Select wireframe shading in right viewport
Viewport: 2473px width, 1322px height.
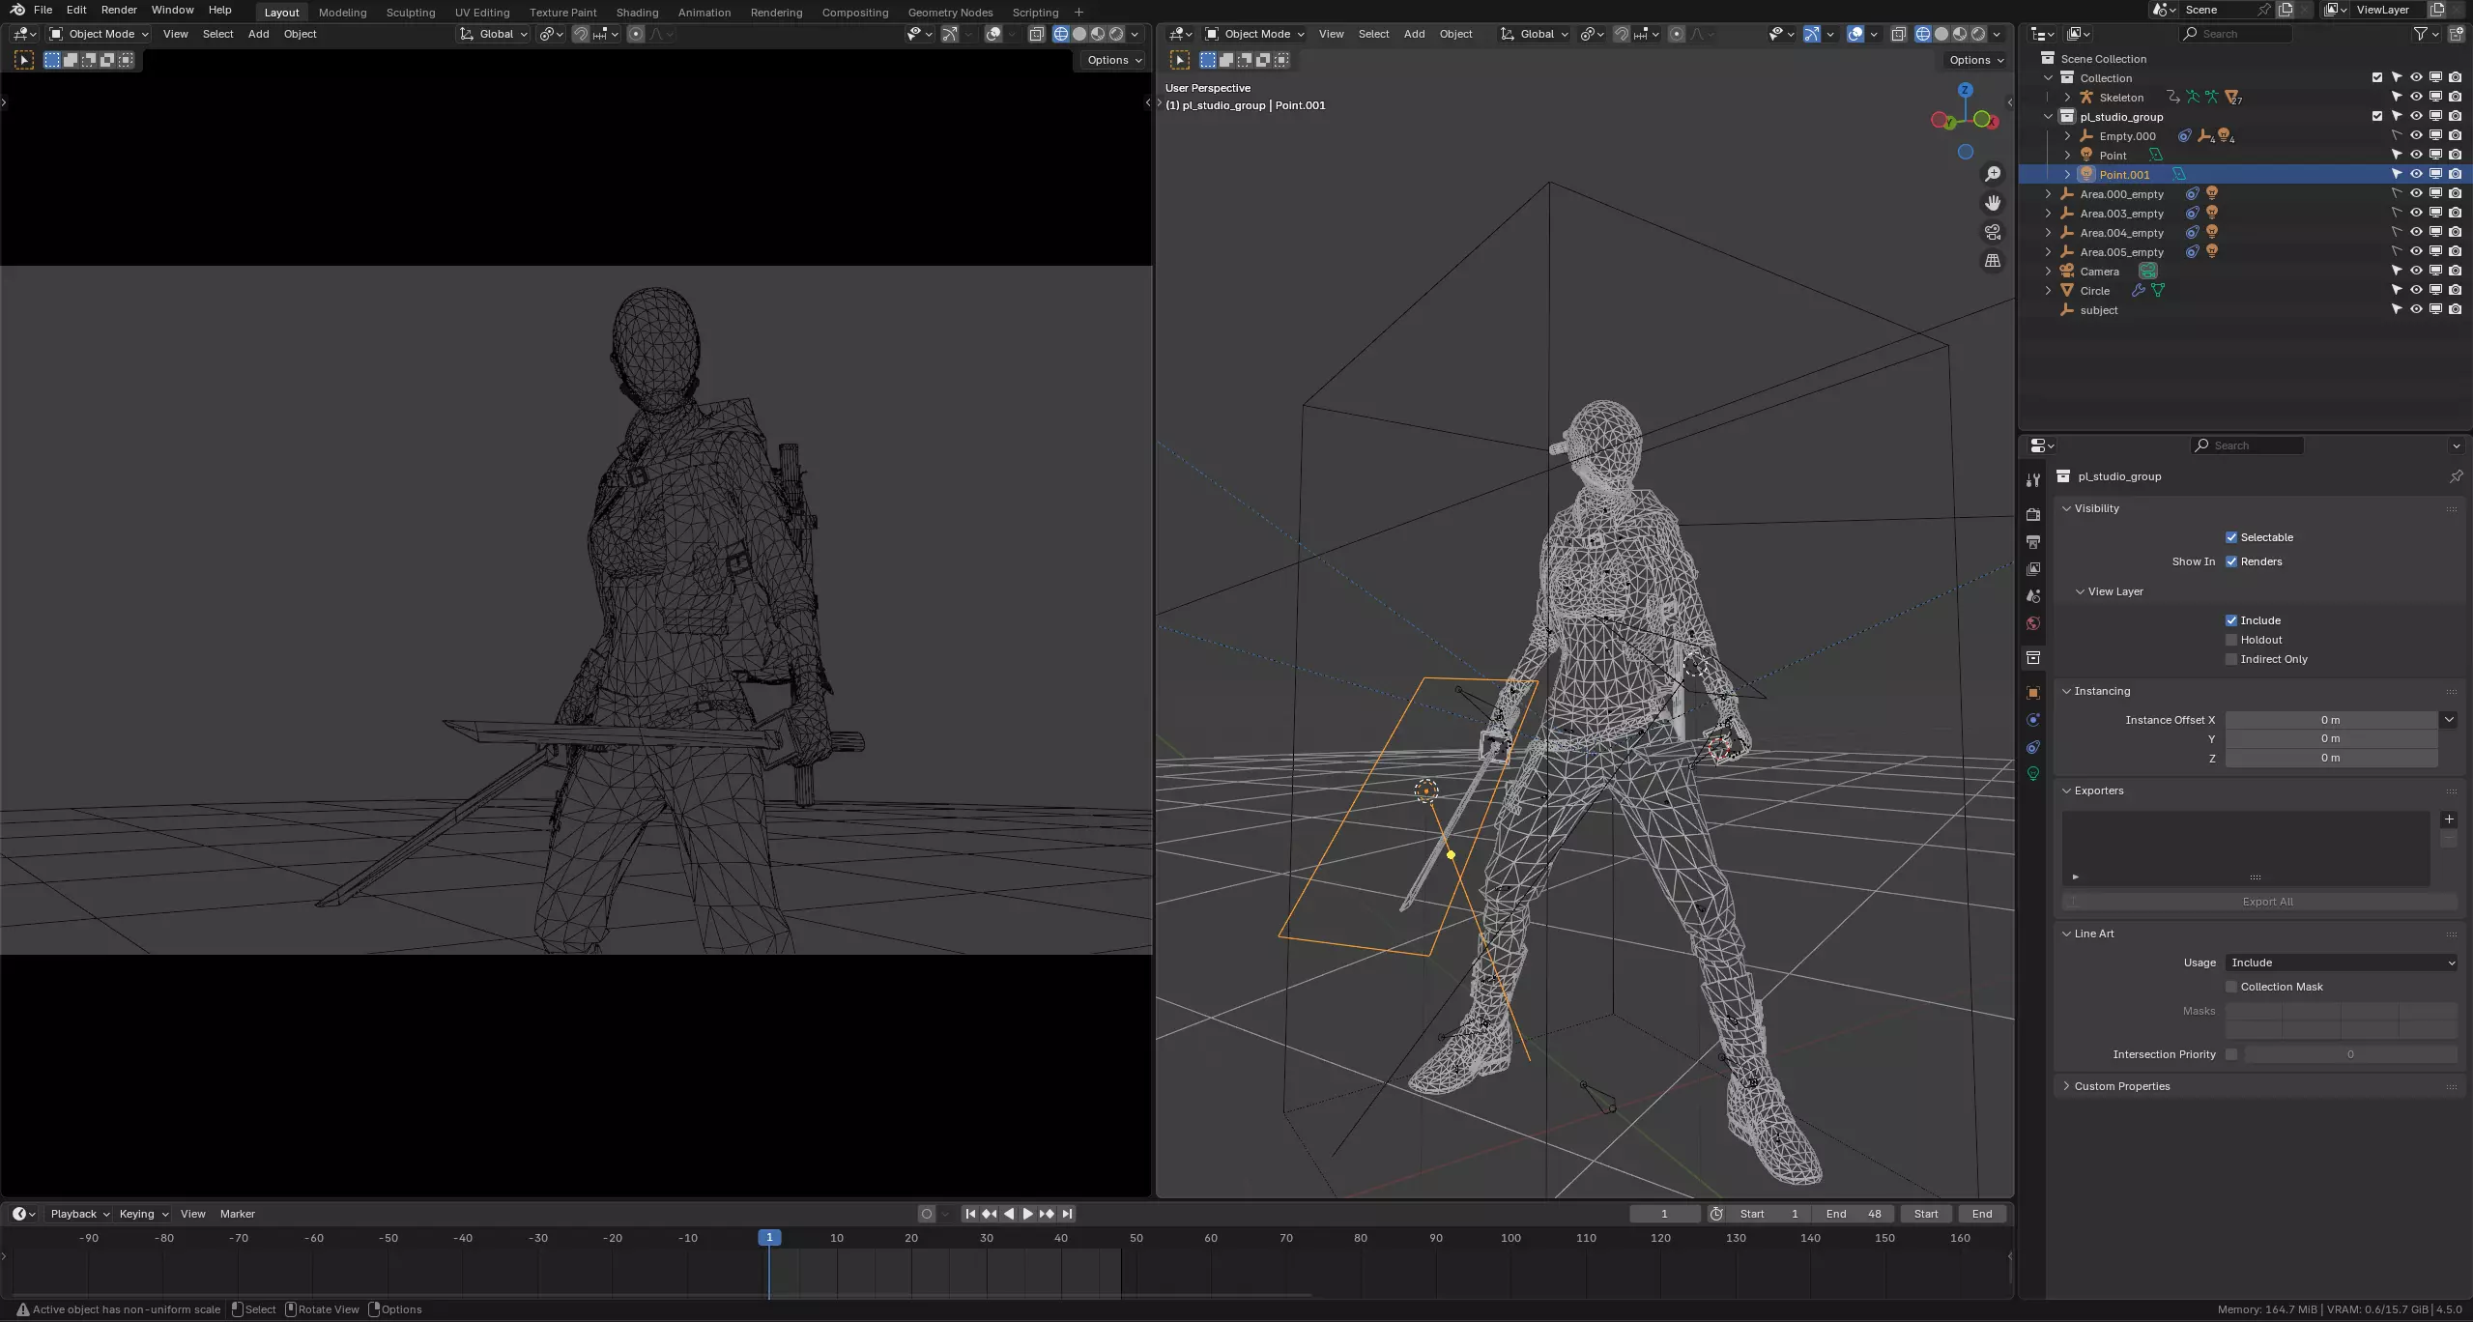point(1923,34)
